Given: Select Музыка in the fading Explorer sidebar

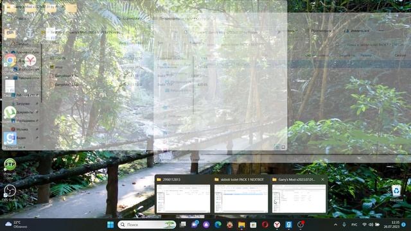Looking at the screenshot, I should pyautogui.click(x=22, y=130).
